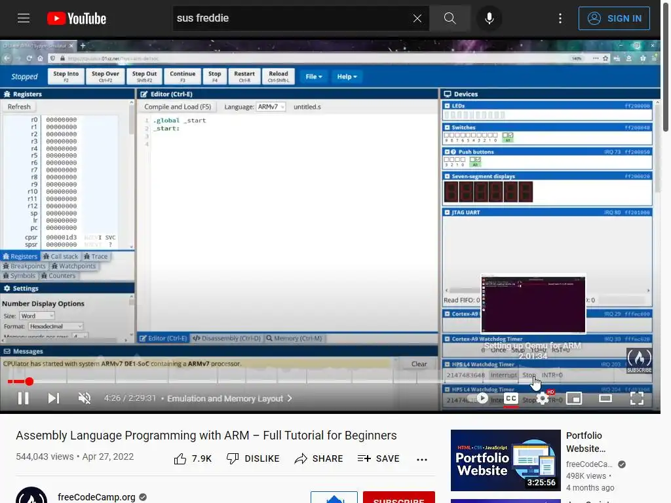Open the player settings gear

point(543,399)
